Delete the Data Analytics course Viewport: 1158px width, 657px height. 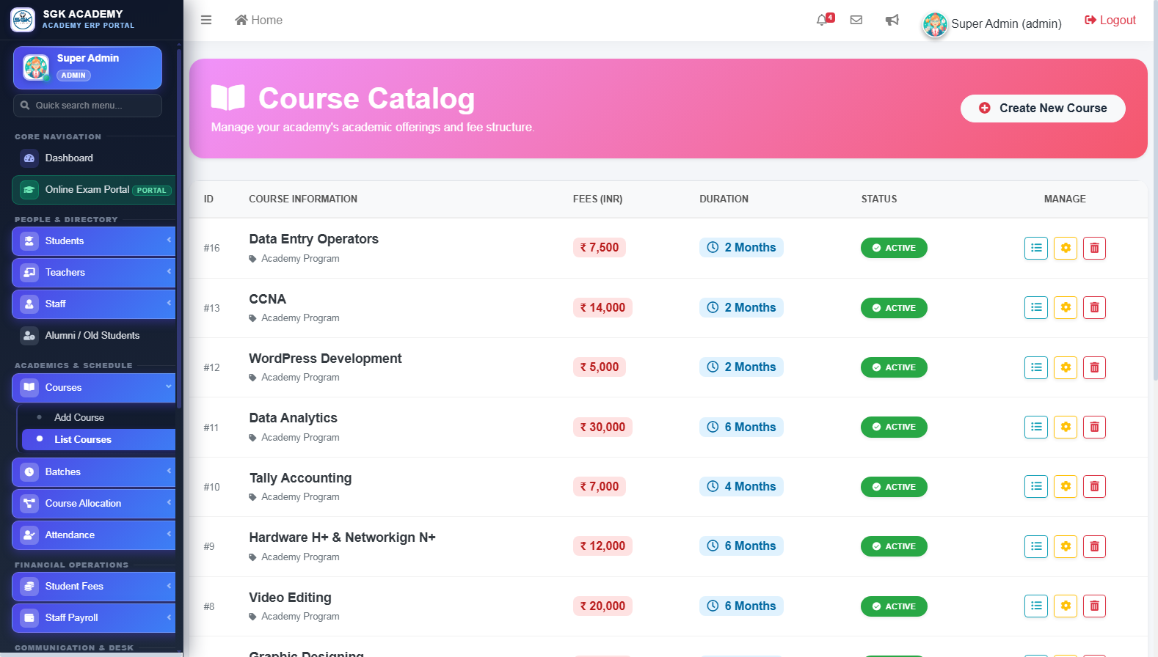(x=1094, y=427)
